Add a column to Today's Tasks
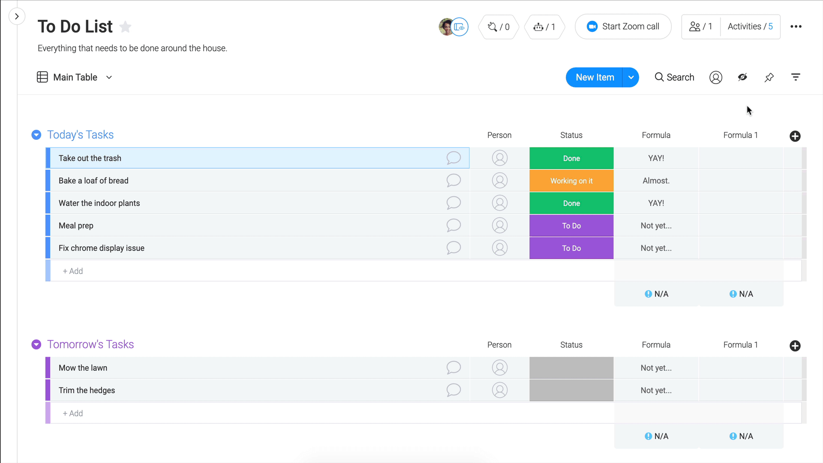The height and width of the screenshot is (463, 823). [795, 136]
